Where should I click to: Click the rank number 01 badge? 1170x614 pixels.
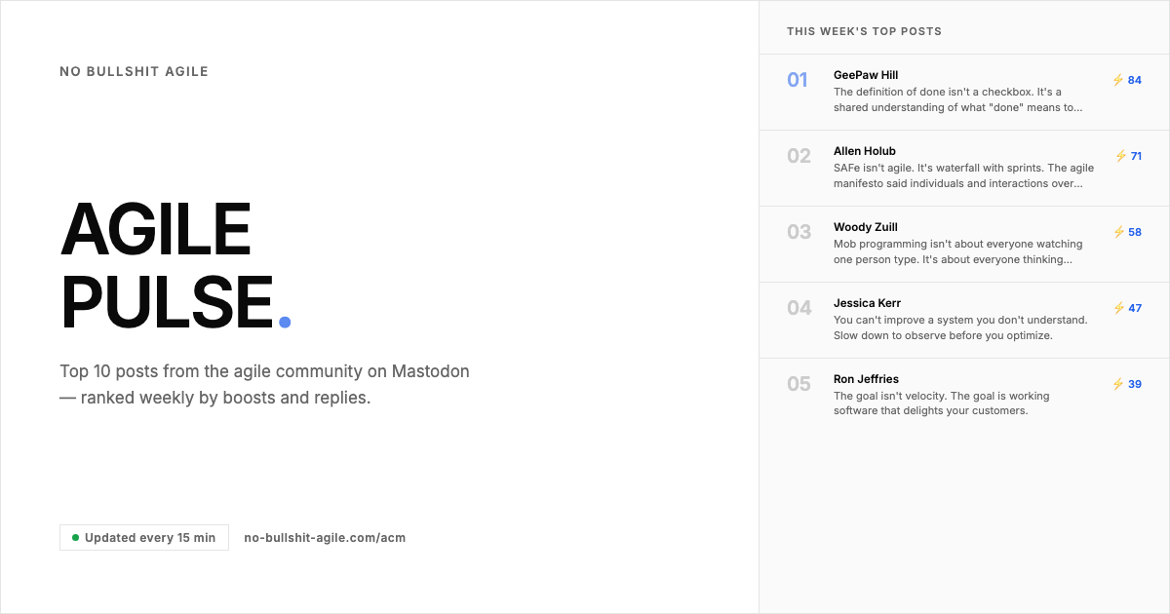point(798,80)
